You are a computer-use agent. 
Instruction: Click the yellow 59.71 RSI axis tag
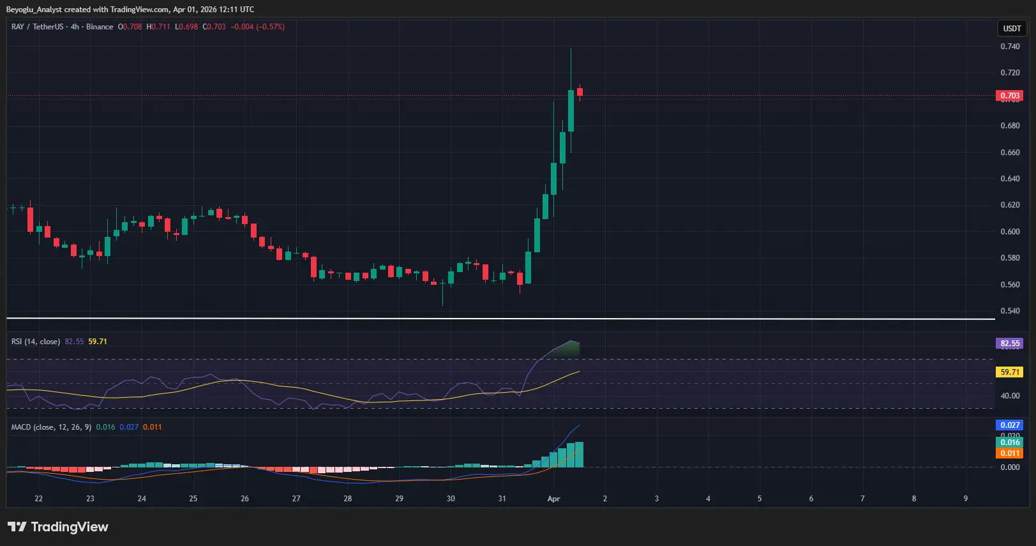1010,372
